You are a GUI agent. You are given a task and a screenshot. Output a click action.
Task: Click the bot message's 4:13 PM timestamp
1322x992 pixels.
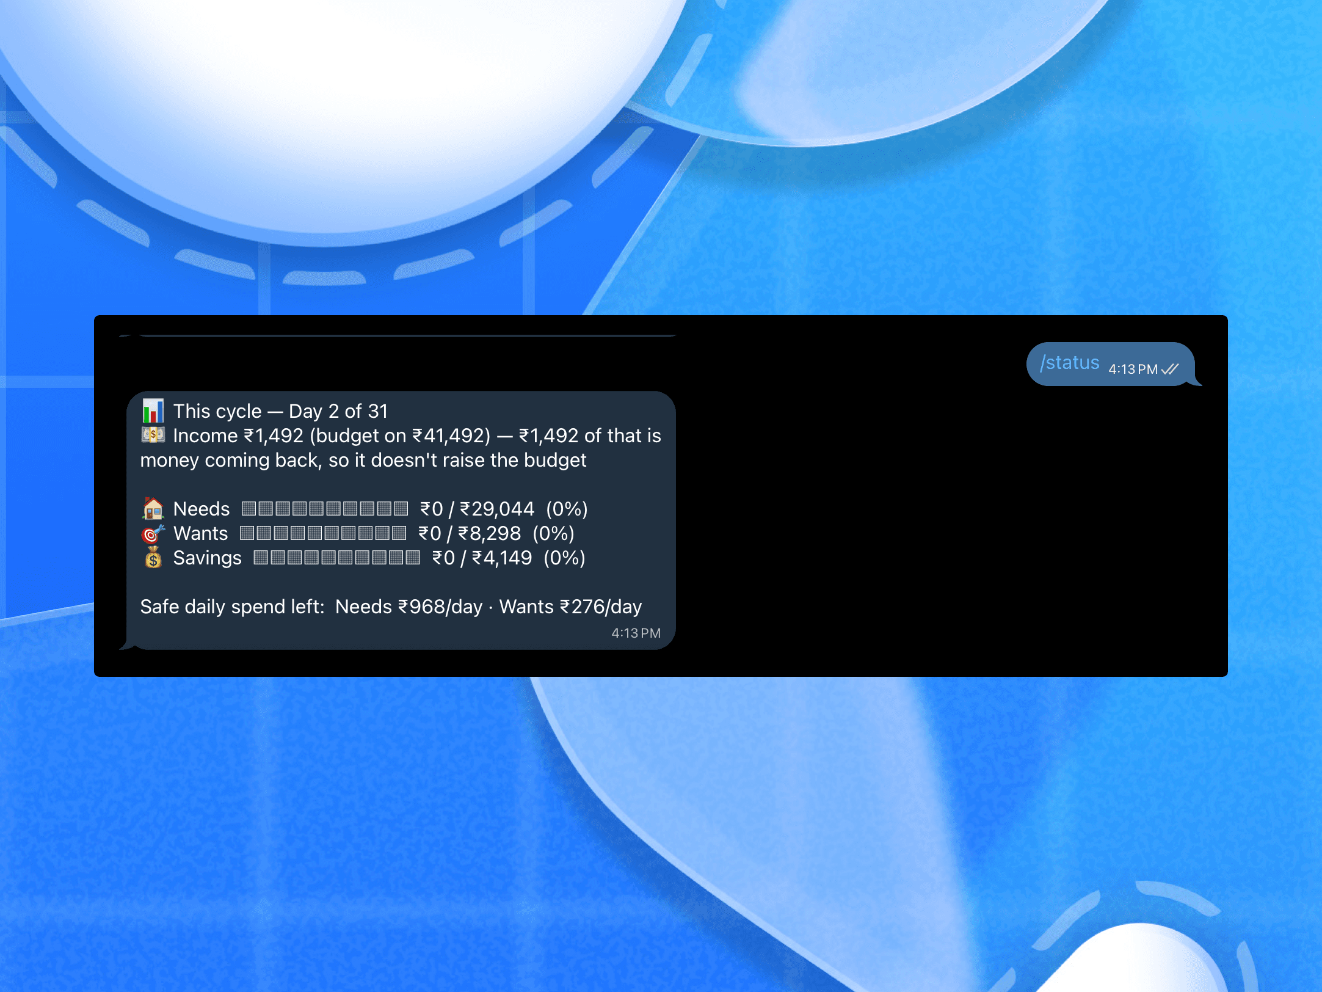[x=636, y=633]
